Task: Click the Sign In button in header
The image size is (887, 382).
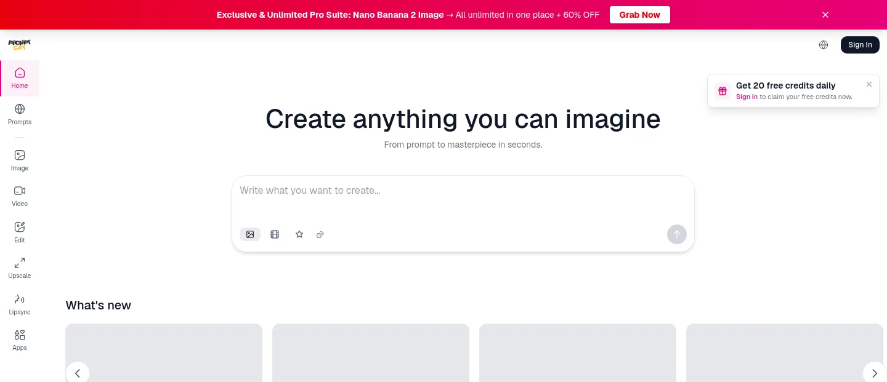Action: click(860, 45)
